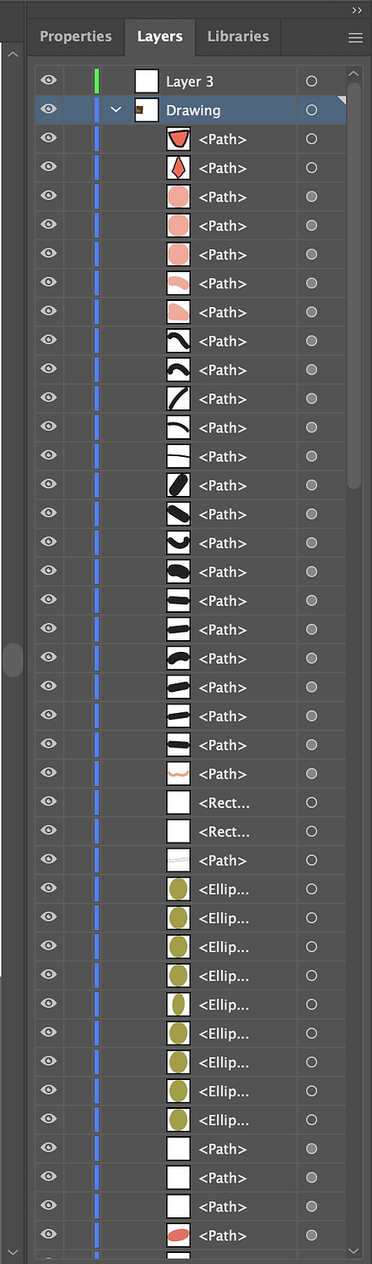Click the red trapezoid path thumbnail
Viewport: 372px width, 1264px height.
(x=178, y=139)
